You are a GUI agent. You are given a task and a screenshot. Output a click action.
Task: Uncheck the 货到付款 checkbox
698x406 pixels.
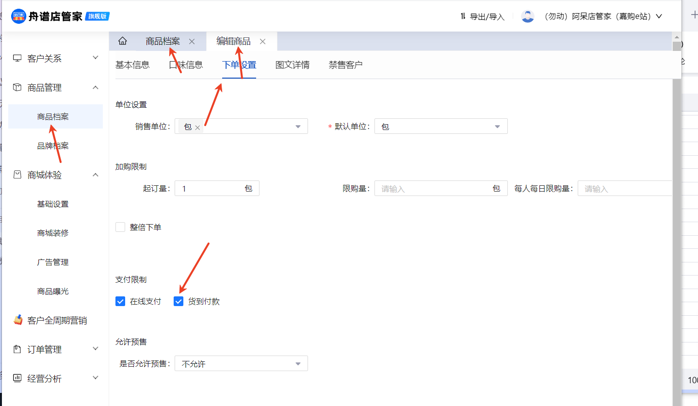tap(179, 302)
